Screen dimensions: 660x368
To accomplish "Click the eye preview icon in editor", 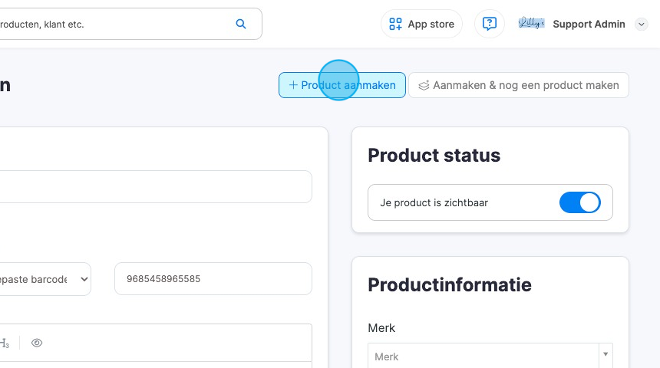I will [x=37, y=343].
